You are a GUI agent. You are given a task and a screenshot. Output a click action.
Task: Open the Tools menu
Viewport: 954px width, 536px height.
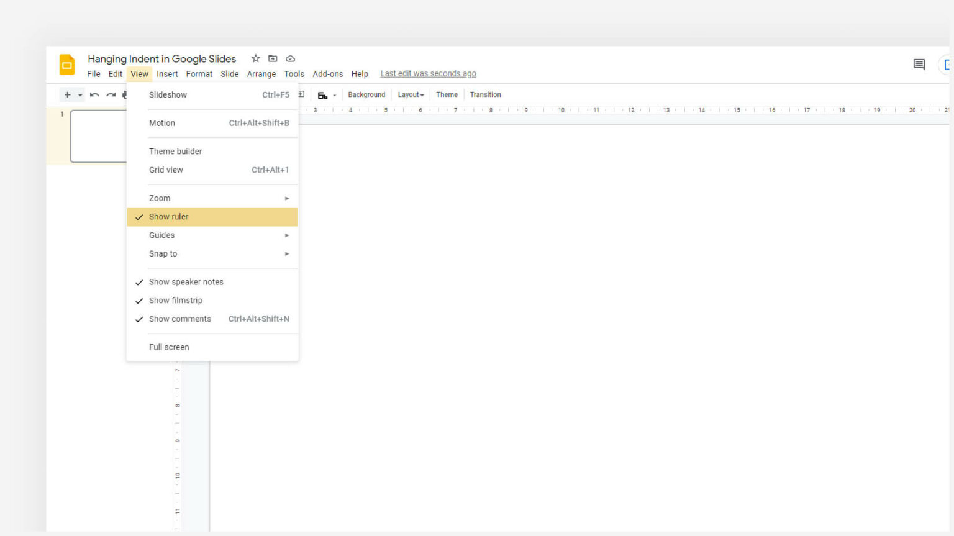pos(294,74)
